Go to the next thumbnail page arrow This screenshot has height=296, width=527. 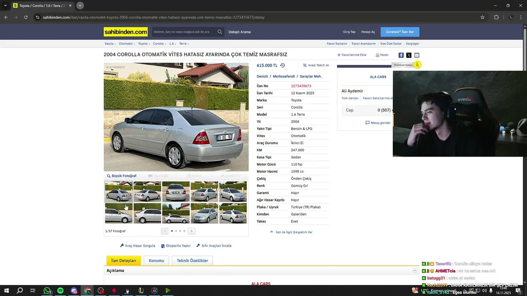coord(191,231)
